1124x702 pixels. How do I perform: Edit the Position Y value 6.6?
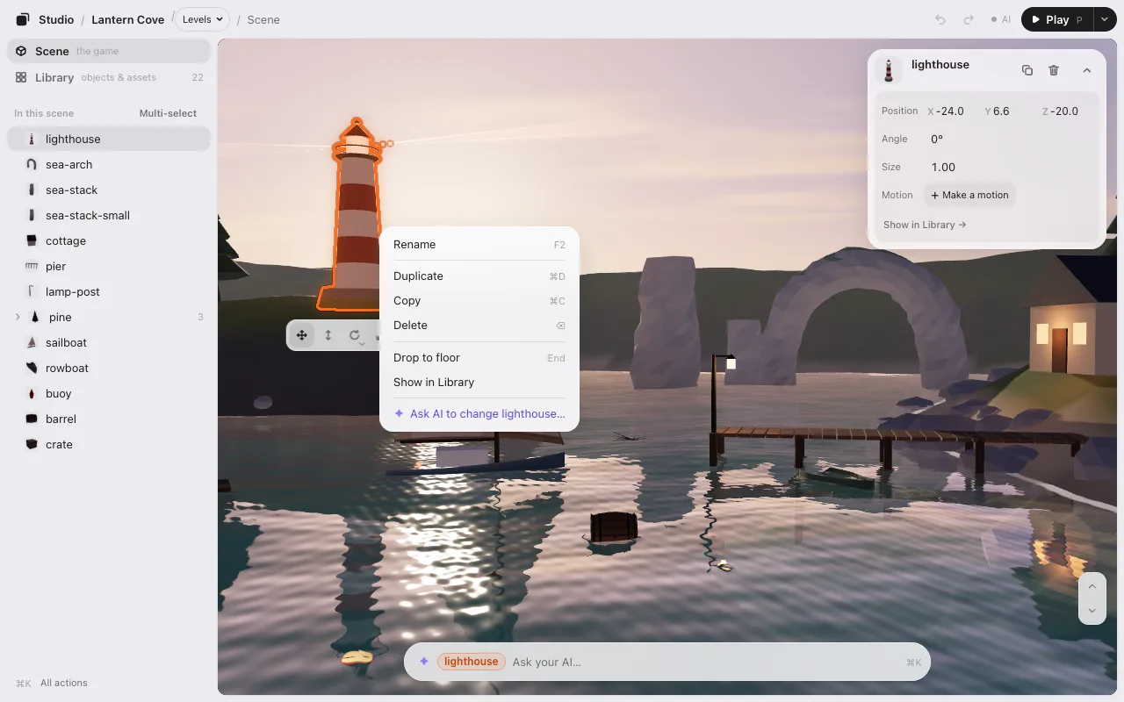point(1002,111)
